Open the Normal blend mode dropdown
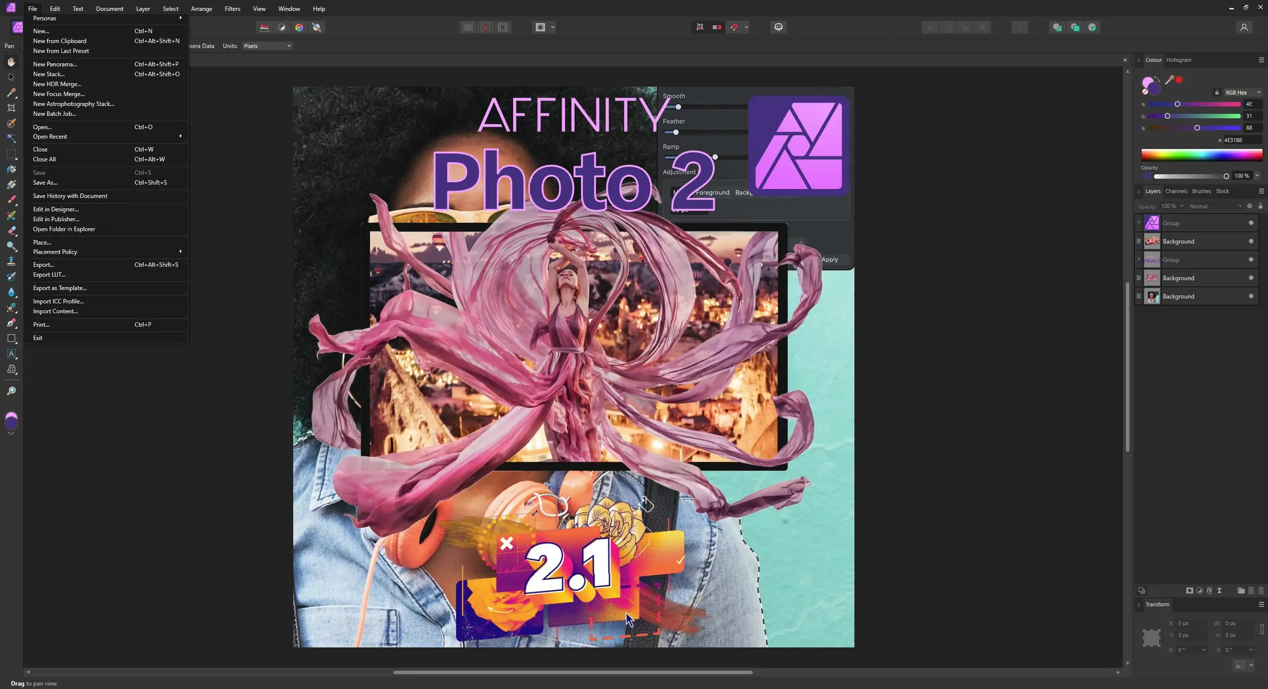 1215,206
